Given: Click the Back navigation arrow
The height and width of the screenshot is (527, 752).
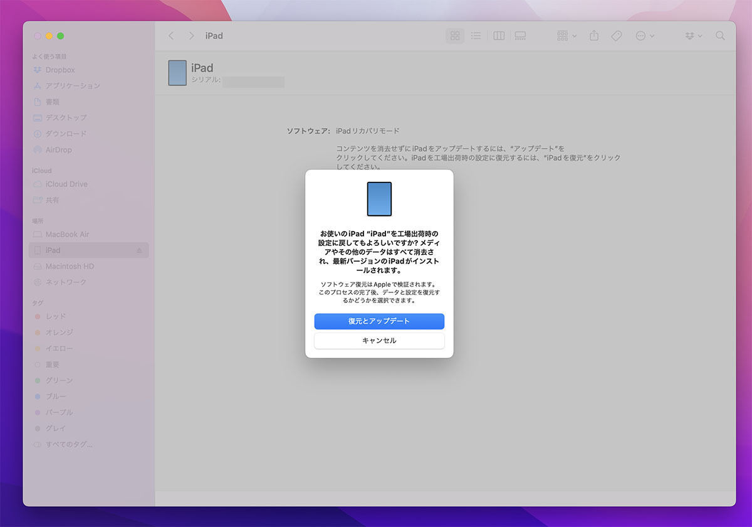Looking at the screenshot, I should tap(171, 36).
